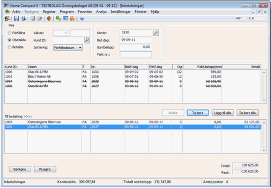This screenshot has width=271, height=188.
Task: Click the first toolbar icon with people
Action: (6, 18)
